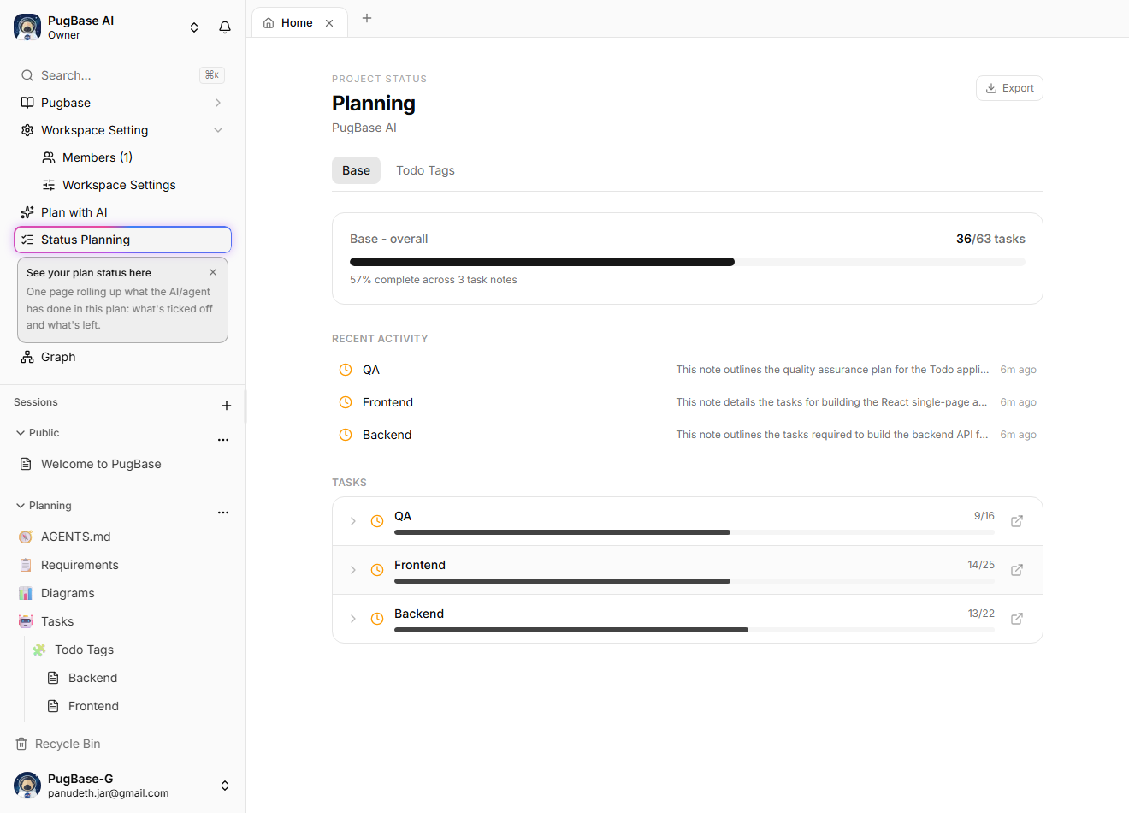
Task: Expand the QA task row
Action: 353,521
